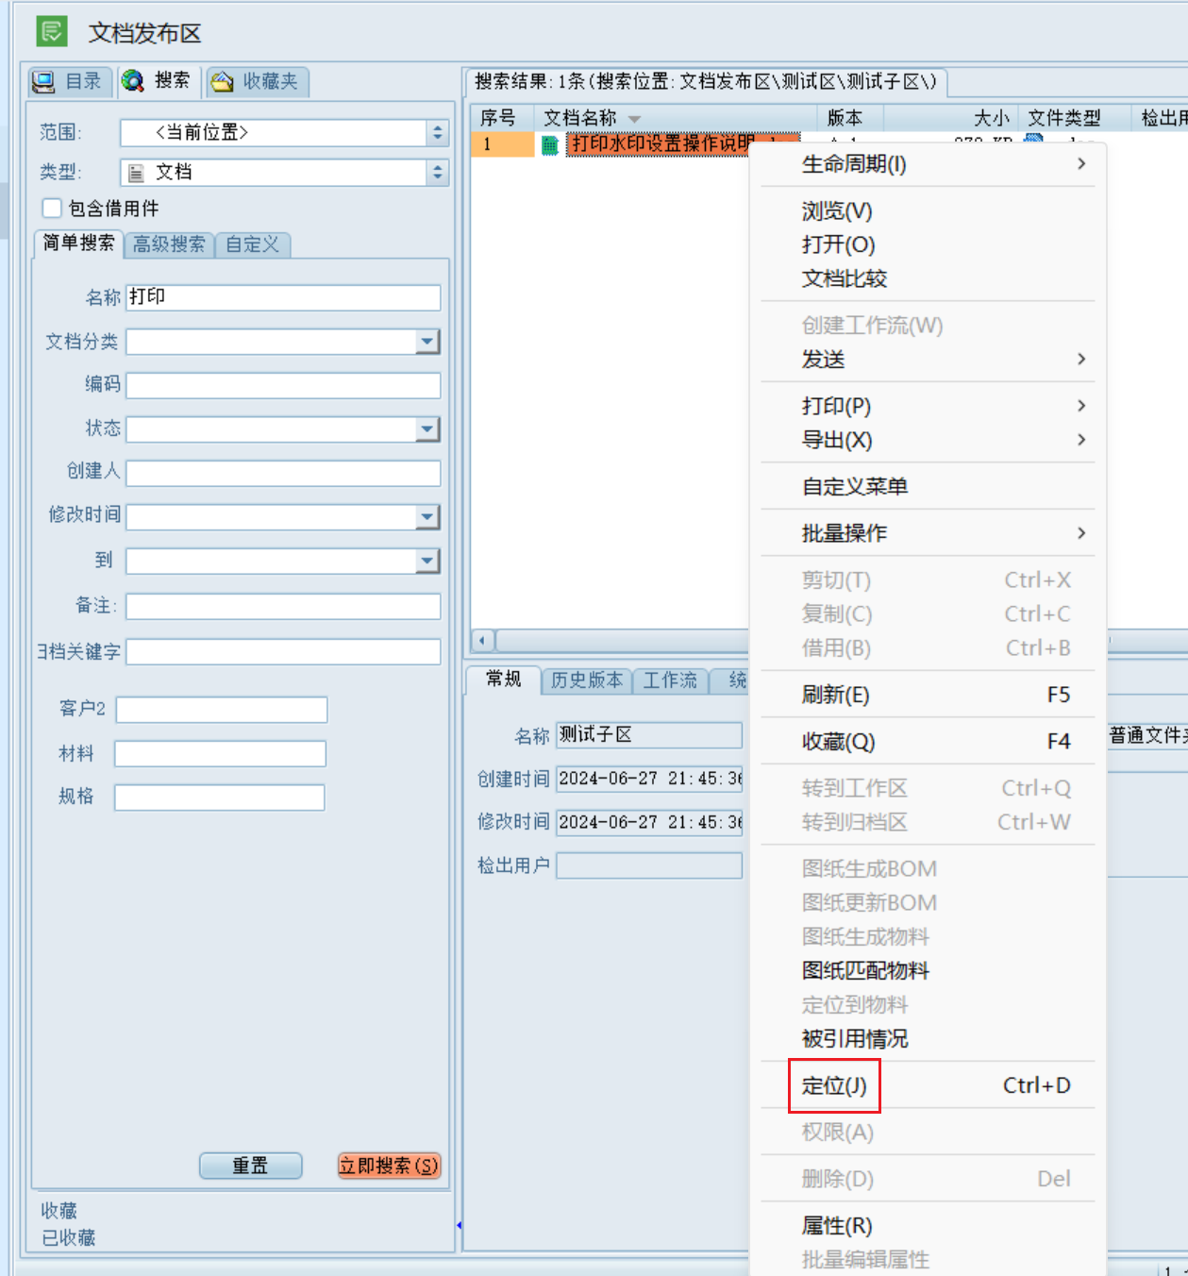
Task: Select 被引用情况 in context menu
Action: 928,1039
